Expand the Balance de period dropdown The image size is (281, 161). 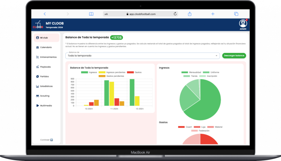(142, 56)
